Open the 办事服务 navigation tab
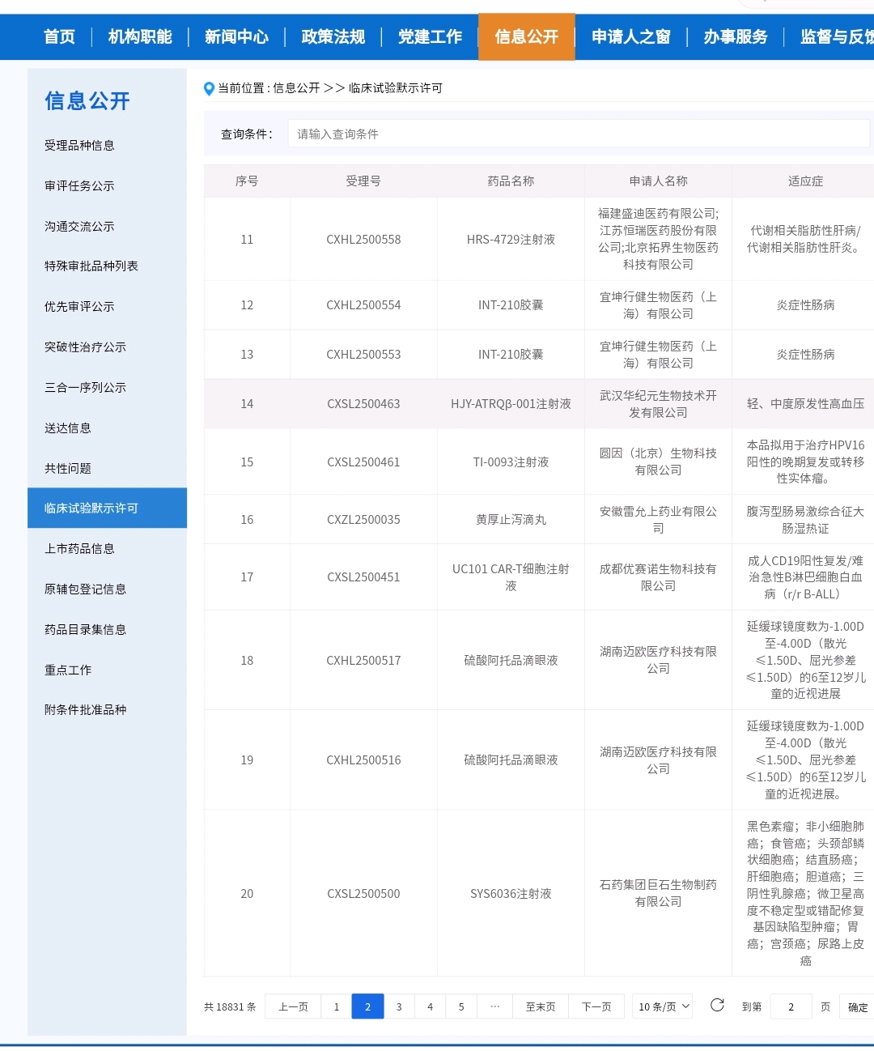The height and width of the screenshot is (1051, 874). [736, 36]
